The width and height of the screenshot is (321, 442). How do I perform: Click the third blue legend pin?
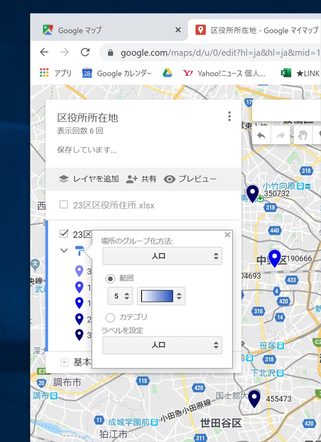[79, 303]
